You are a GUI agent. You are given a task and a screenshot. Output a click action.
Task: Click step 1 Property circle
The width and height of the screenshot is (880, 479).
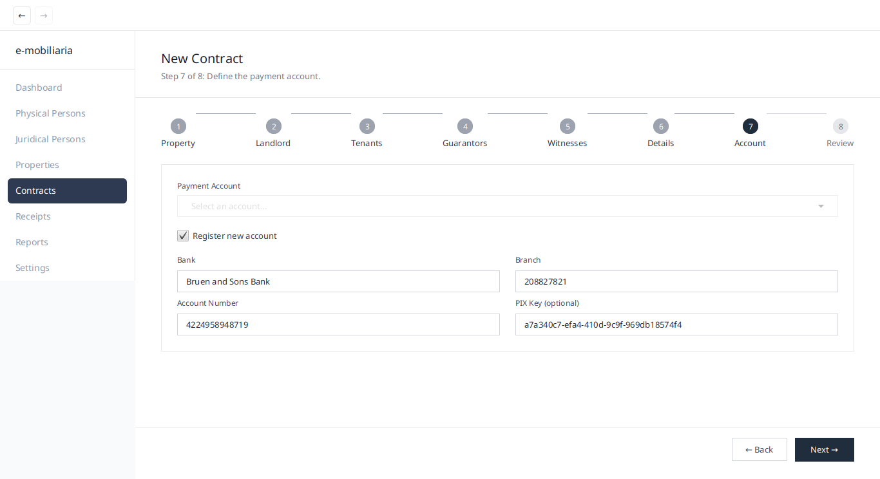pyautogui.click(x=178, y=126)
